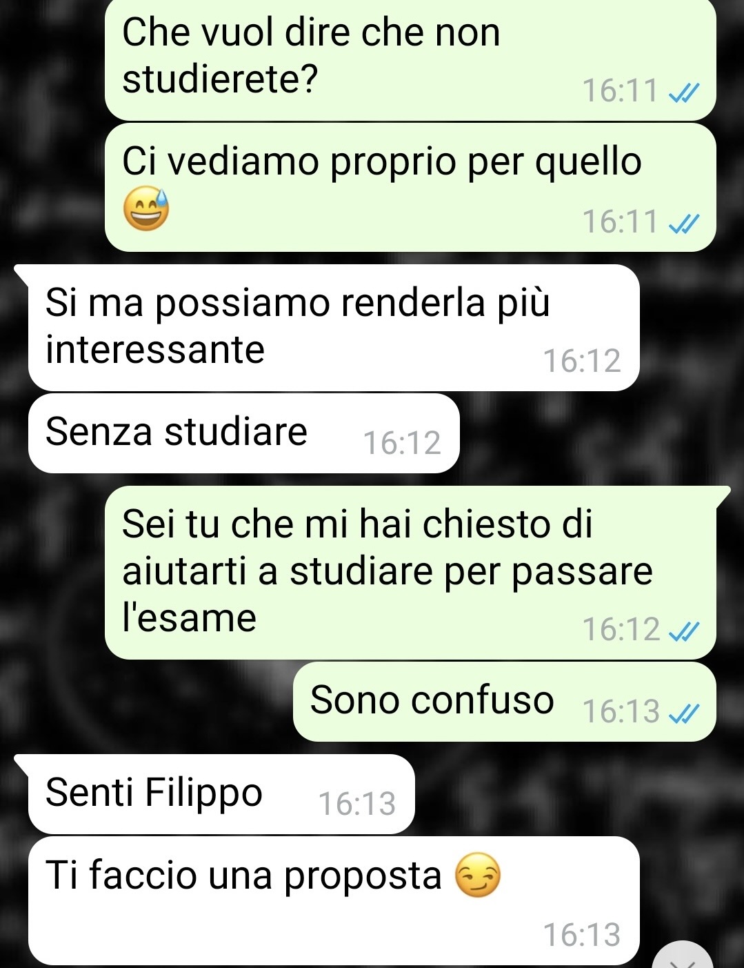Tap message 'Ci vediamo proprio per quello'
The width and height of the screenshot is (744, 968).
[410, 187]
